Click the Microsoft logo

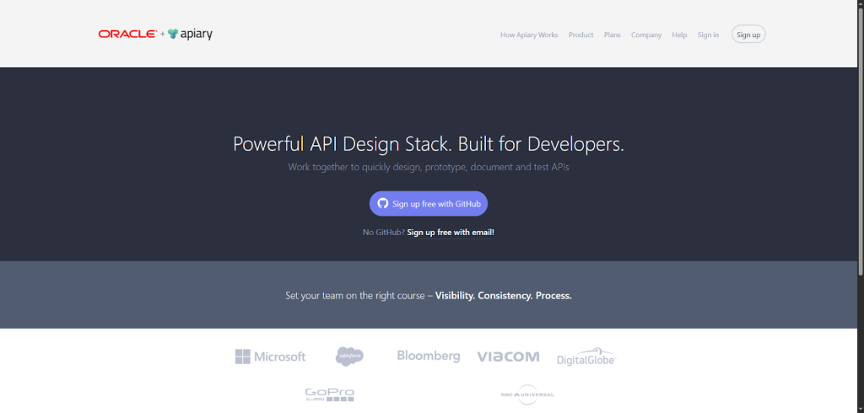coord(270,357)
